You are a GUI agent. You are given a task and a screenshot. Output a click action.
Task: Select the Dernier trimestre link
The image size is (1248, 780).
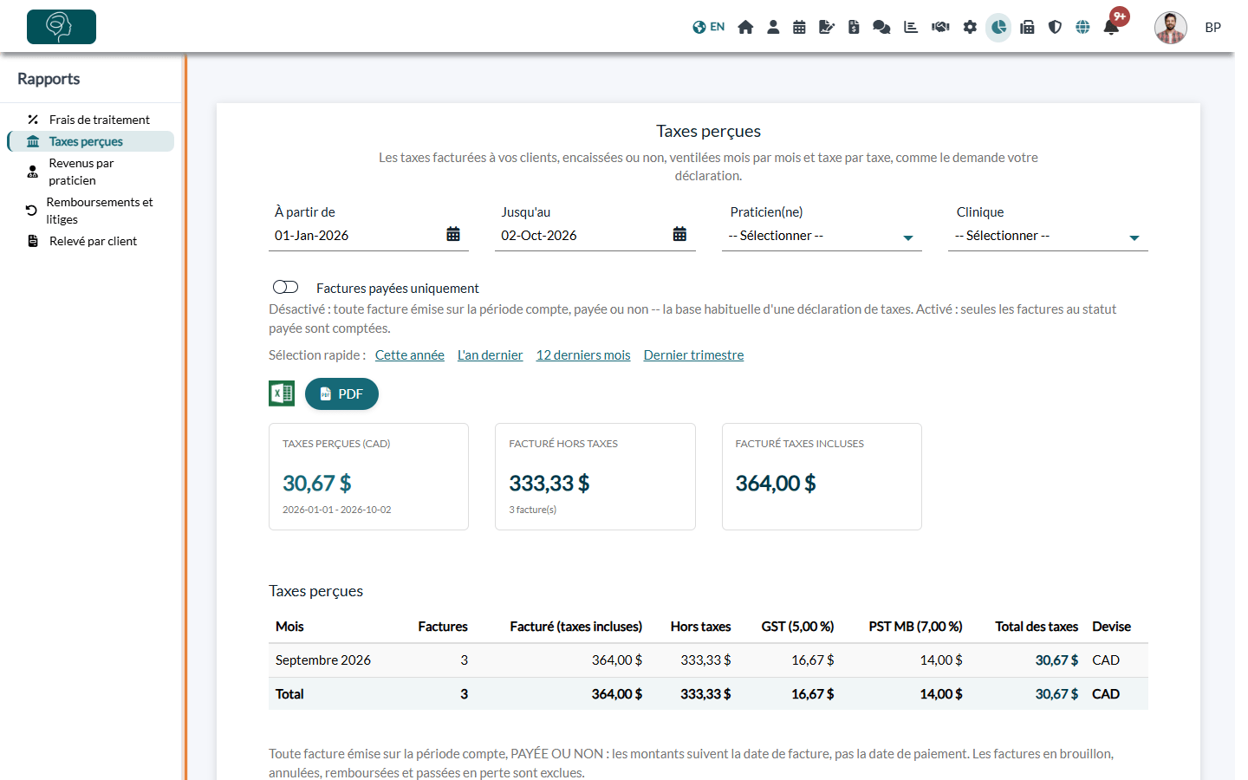(694, 355)
